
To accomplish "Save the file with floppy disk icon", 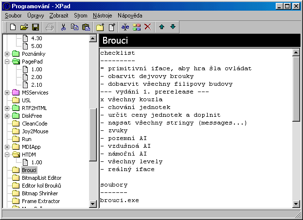I will [x=36, y=27].
